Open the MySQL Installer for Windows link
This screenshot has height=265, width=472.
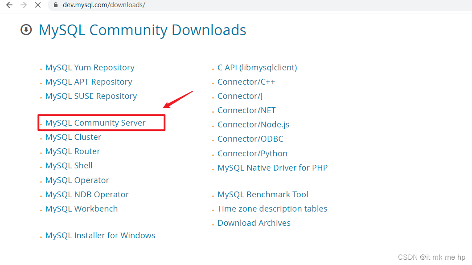pyautogui.click(x=100, y=235)
